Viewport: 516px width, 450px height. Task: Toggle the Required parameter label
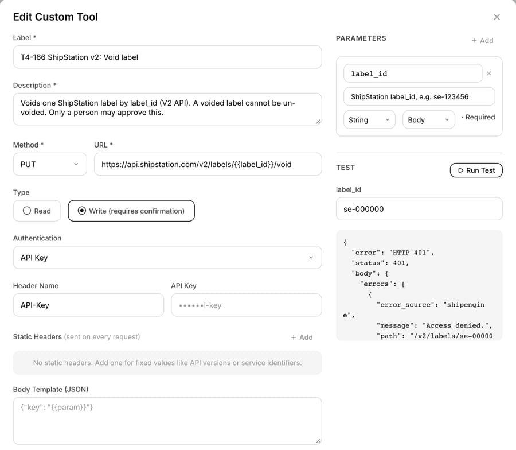478,117
